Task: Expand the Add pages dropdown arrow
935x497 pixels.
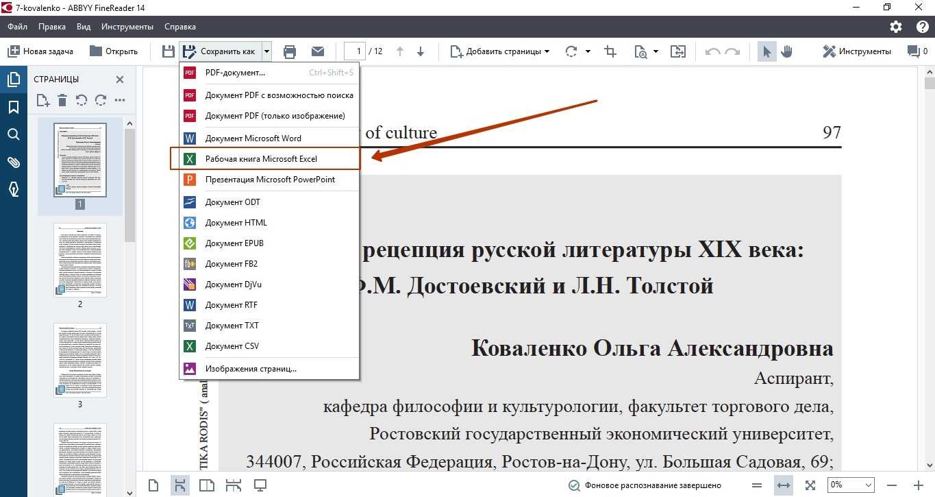Action: [547, 51]
